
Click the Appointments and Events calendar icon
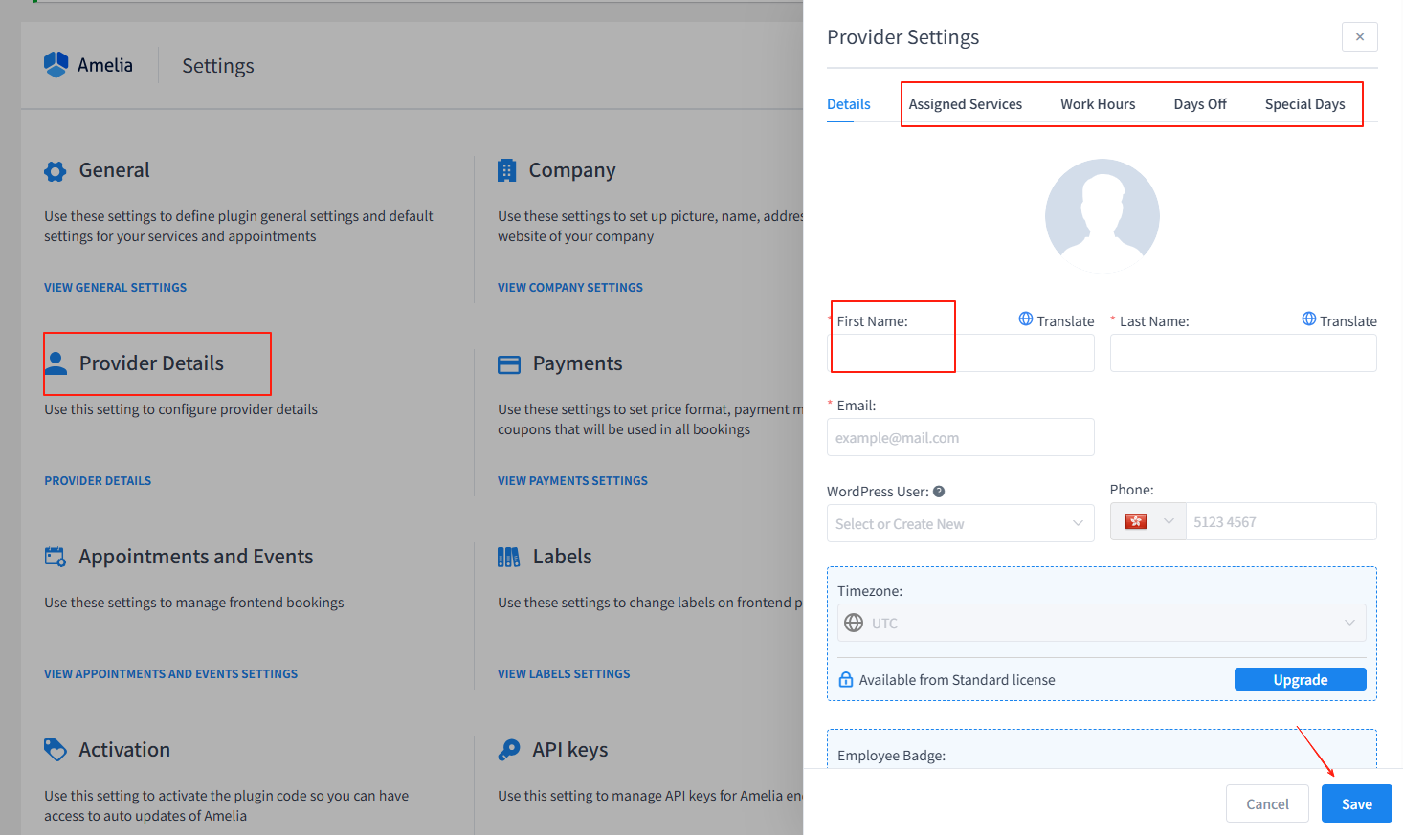(56, 557)
